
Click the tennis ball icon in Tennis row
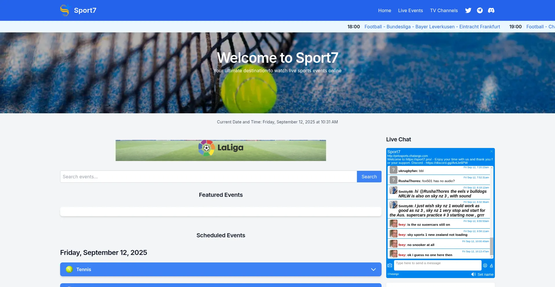[69, 269]
